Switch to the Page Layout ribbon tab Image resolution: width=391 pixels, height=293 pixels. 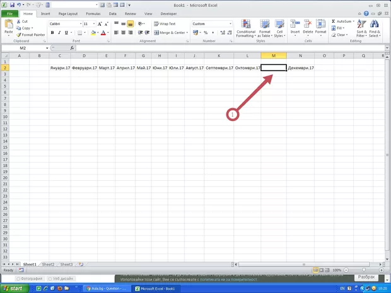click(x=68, y=13)
